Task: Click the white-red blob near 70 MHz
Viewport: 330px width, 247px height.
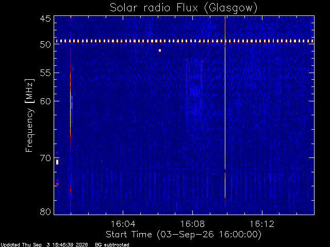Action: pyautogui.click(x=57, y=162)
